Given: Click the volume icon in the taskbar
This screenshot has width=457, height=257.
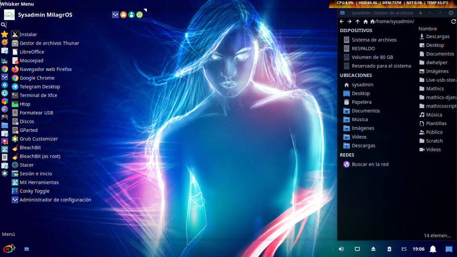Looking at the screenshot, I should pos(341,249).
